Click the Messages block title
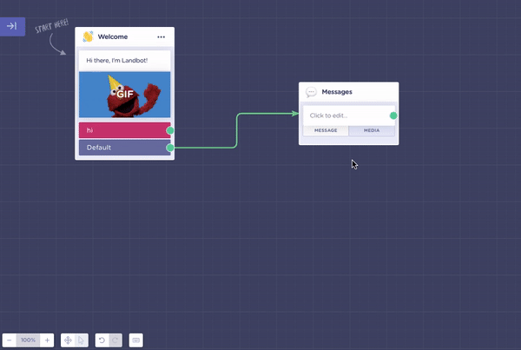 click(x=337, y=92)
